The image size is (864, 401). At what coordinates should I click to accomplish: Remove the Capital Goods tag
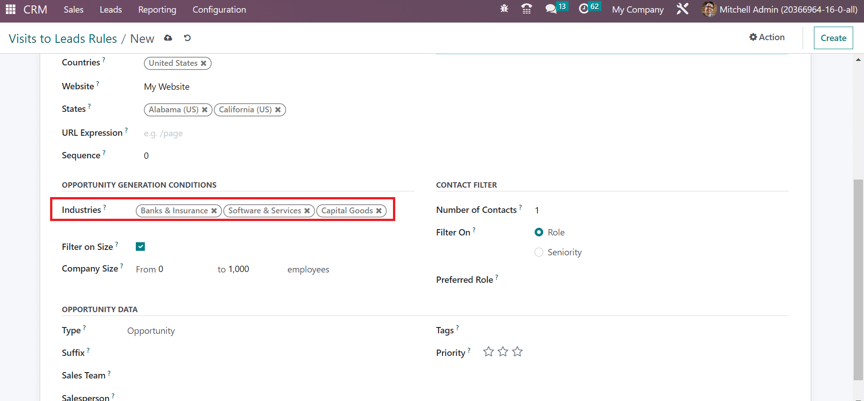(x=379, y=211)
